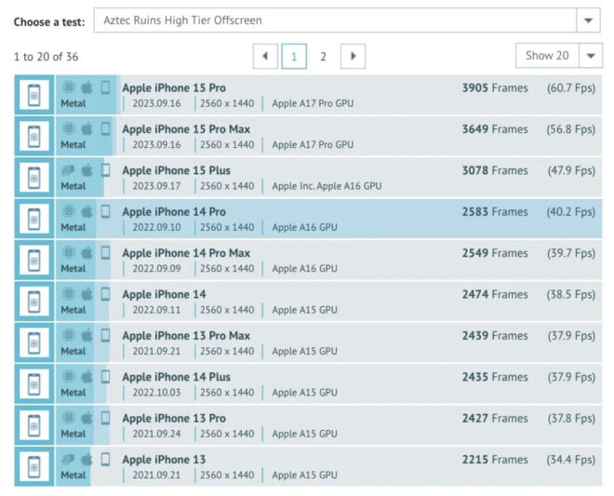Viewport: 614px width, 496px height.
Task: Click the Apple logo icon in iPhone 14 row
Action: click(x=87, y=294)
